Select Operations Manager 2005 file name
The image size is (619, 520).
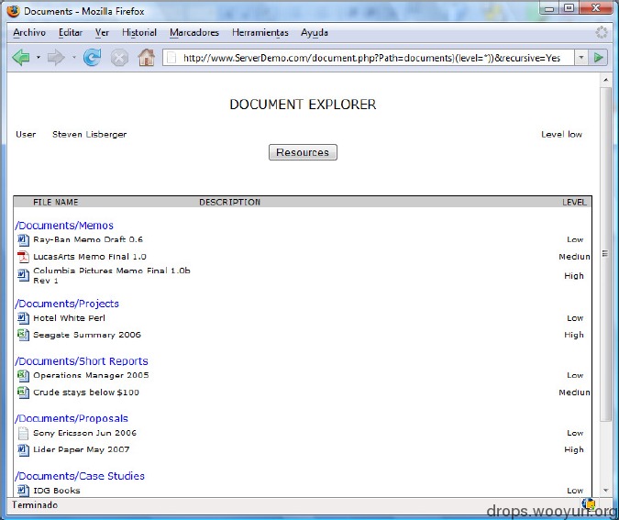point(91,375)
